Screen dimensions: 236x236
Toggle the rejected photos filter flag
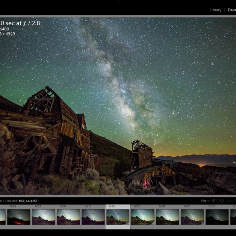(x=222, y=201)
